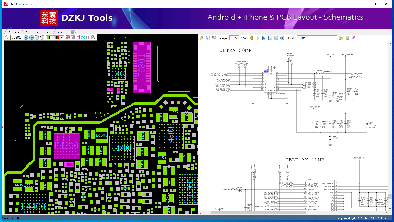Click the CR icon in PCB toolbar
Viewport: 394px width, 222px height.
pos(83,38)
